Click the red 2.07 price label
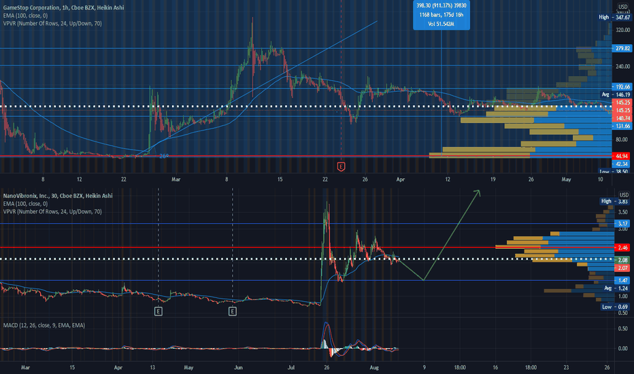This screenshot has width=634, height=374. point(622,268)
